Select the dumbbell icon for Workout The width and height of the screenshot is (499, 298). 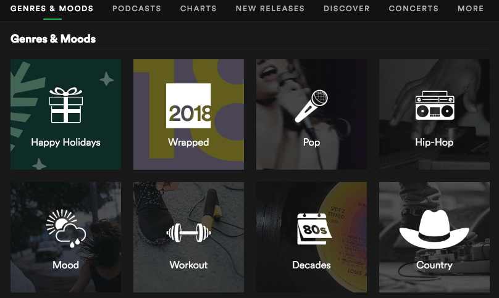pos(188,233)
